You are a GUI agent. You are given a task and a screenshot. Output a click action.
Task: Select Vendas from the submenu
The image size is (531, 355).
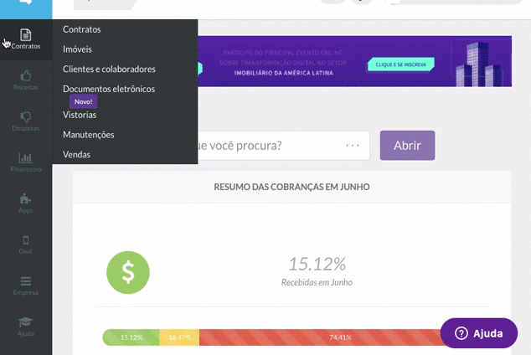click(77, 155)
